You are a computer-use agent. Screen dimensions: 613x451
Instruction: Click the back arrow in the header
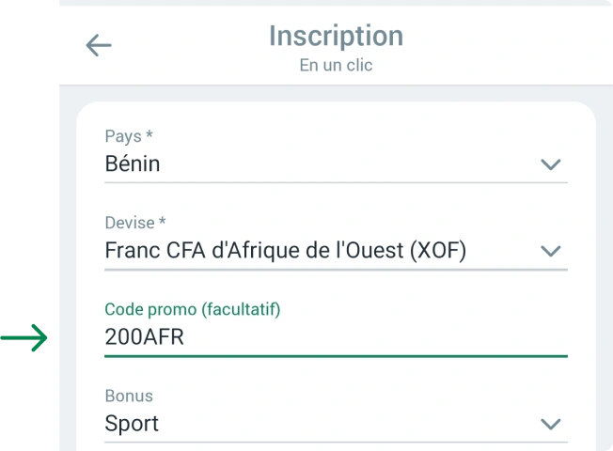tap(99, 45)
